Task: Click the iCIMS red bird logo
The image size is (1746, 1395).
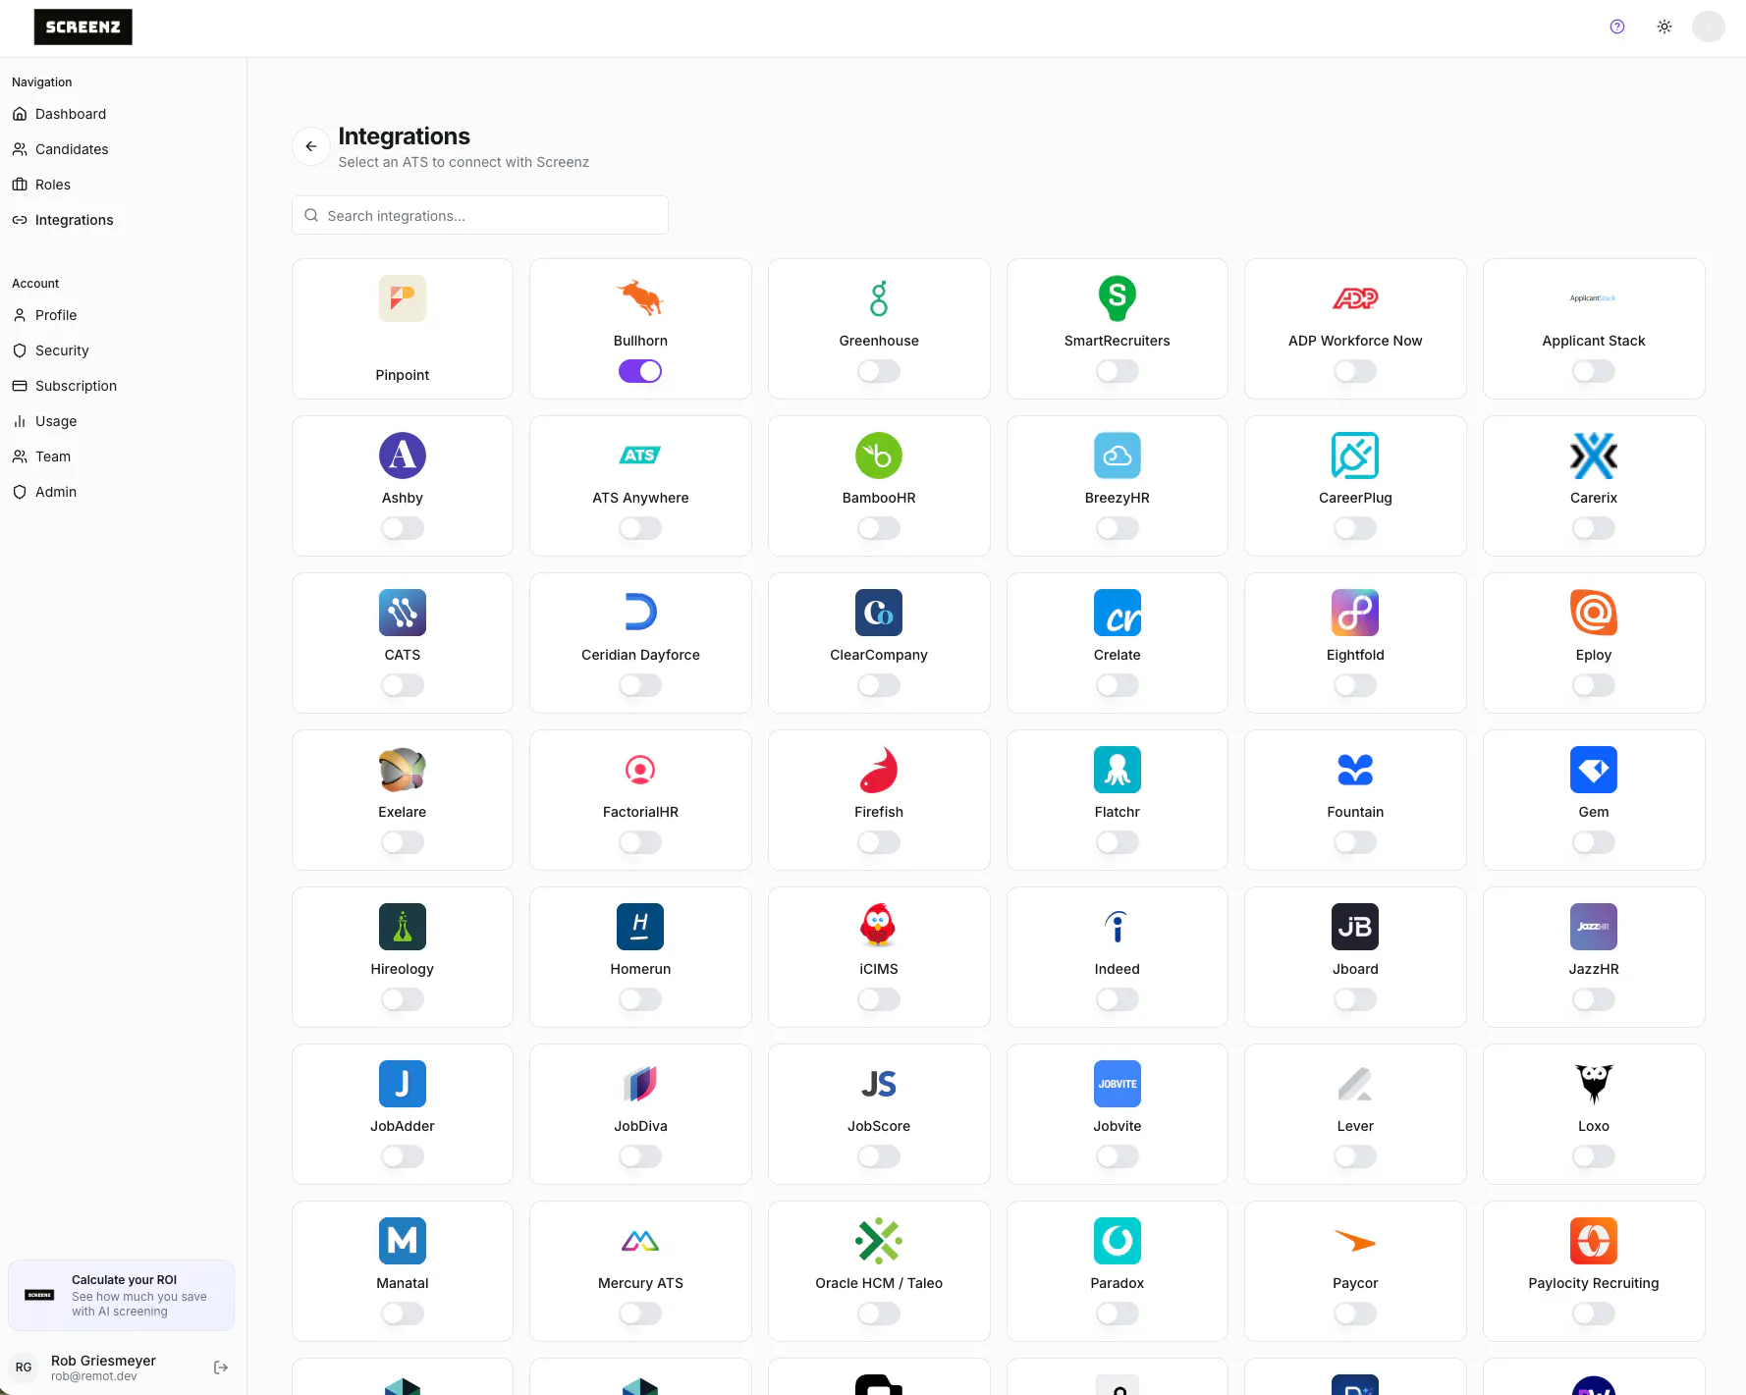Action: tap(879, 927)
